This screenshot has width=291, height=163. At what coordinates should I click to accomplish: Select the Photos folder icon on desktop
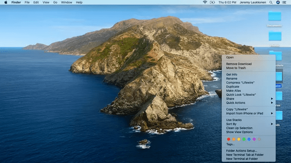pos(275,36)
